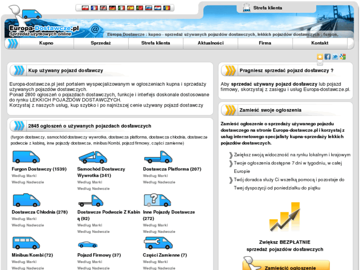The image size is (360, 270).
Task: Click Według Nadwozie under Inne Pojazdy Dostawcze
Action: (x=159, y=232)
